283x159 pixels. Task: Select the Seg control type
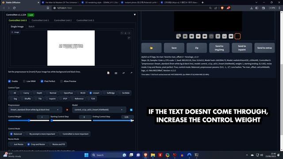tap(14, 99)
